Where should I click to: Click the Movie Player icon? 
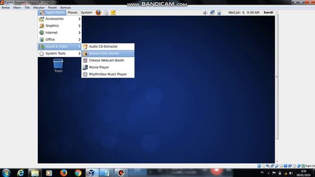click(85, 67)
